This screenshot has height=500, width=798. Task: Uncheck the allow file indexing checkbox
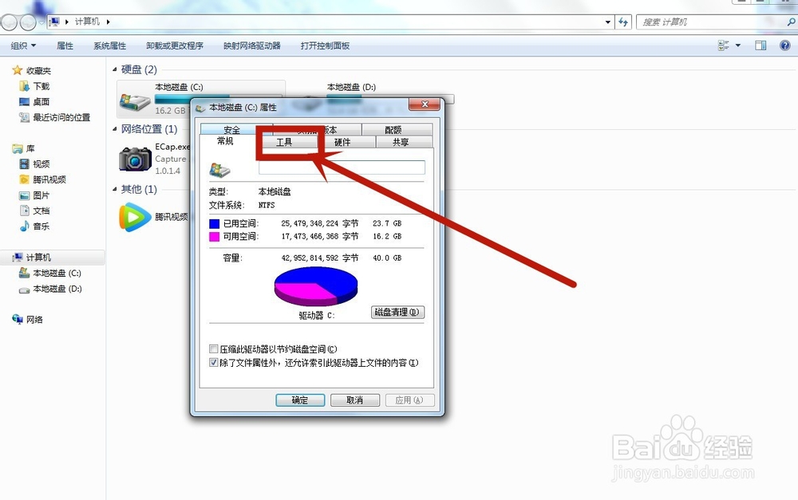(214, 363)
